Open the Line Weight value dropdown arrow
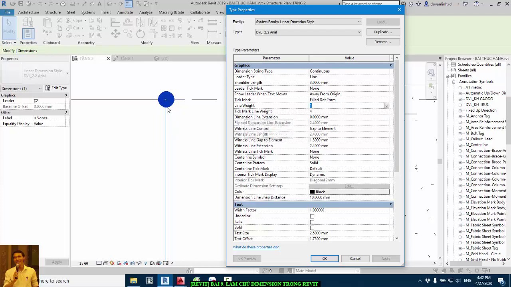Image resolution: width=511 pixels, height=287 pixels. pos(386,106)
